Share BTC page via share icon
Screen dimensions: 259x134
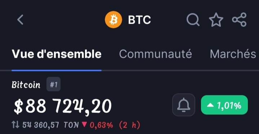[x=239, y=20]
